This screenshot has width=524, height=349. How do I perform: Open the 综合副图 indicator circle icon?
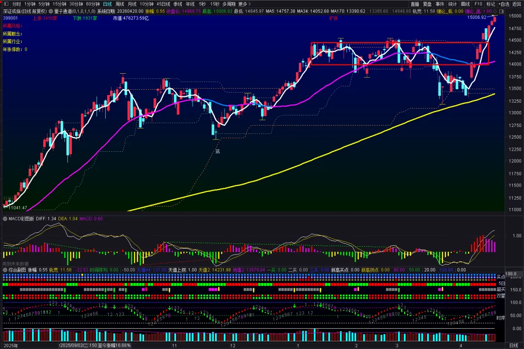coord(5,270)
